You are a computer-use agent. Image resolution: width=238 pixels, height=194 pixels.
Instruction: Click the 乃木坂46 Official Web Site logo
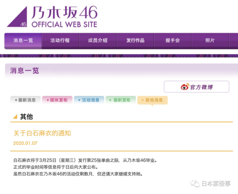(x=52, y=17)
